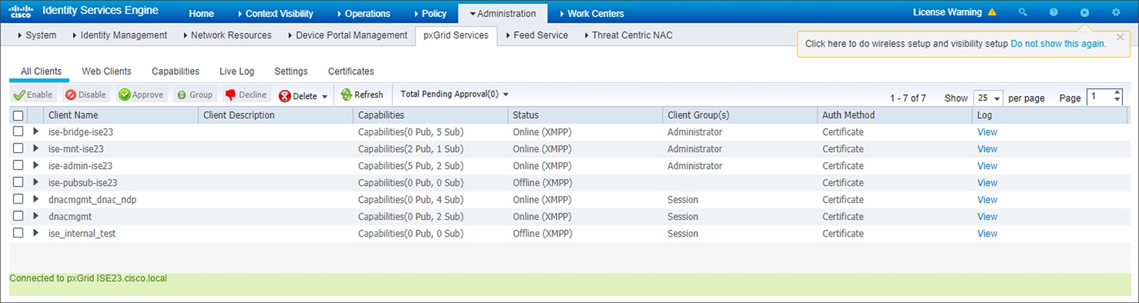This screenshot has width=1139, height=303.
Task: Click 'Do not show this again' link
Action: point(1058,43)
